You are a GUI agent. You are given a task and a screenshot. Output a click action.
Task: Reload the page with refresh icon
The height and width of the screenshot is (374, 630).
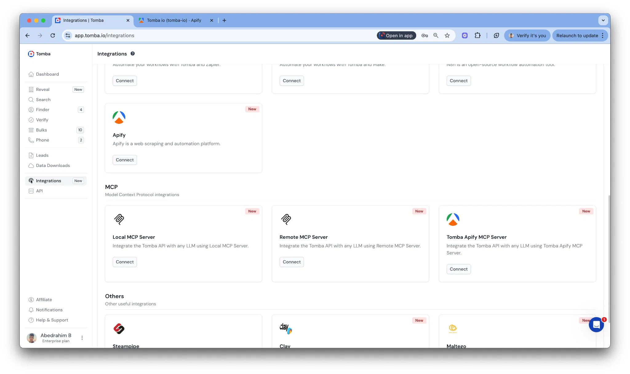point(53,36)
